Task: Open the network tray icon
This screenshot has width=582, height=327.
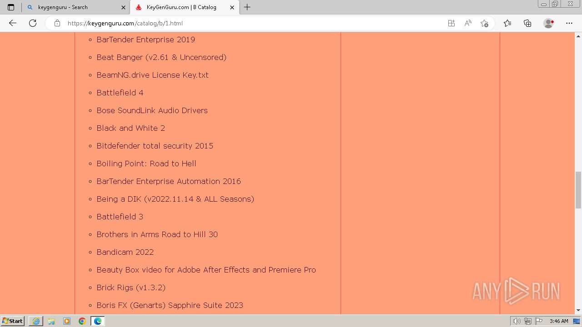Action: pos(528,321)
